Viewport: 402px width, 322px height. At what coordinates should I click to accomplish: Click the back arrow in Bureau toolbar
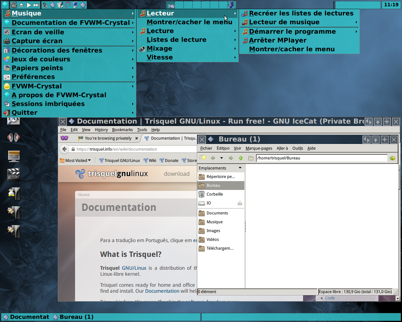coord(213,158)
